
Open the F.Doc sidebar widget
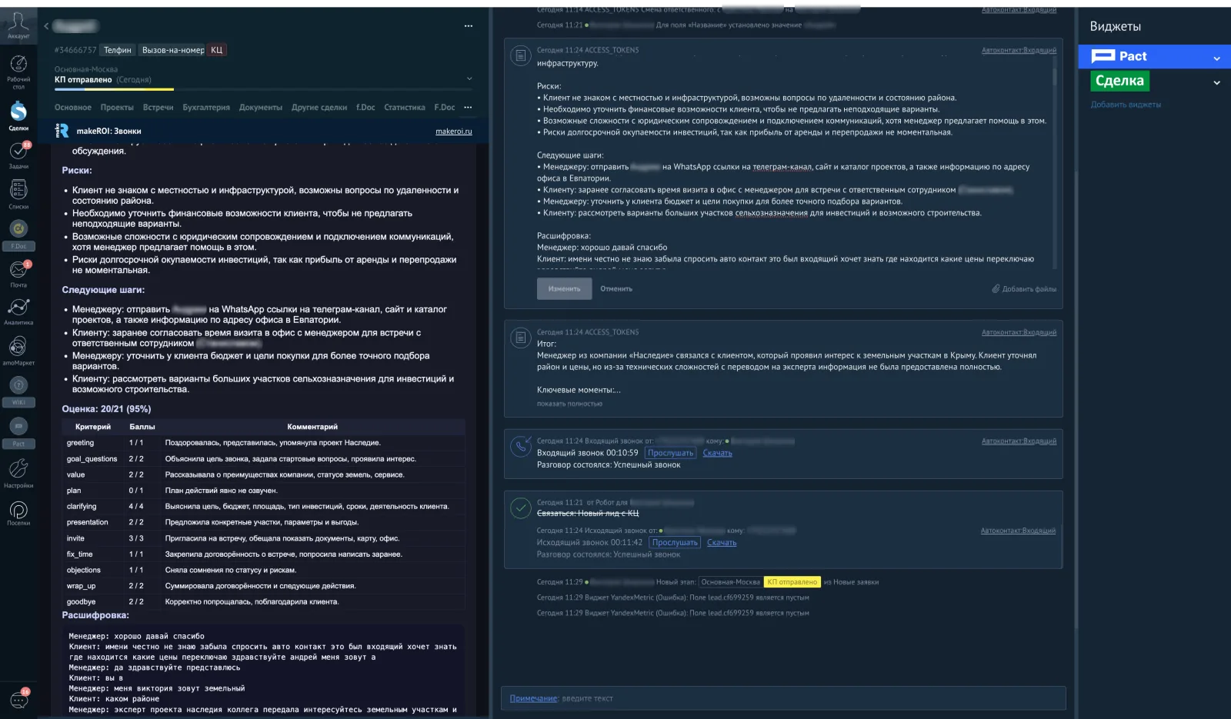pyautogui.click(x=18, y=235)
